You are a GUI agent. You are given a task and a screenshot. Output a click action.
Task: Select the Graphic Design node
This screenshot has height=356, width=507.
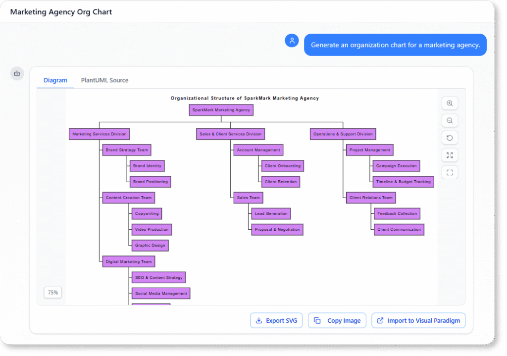(149, 245)
